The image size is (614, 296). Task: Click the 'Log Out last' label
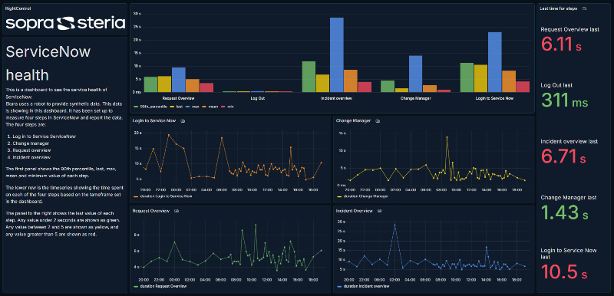557,85
